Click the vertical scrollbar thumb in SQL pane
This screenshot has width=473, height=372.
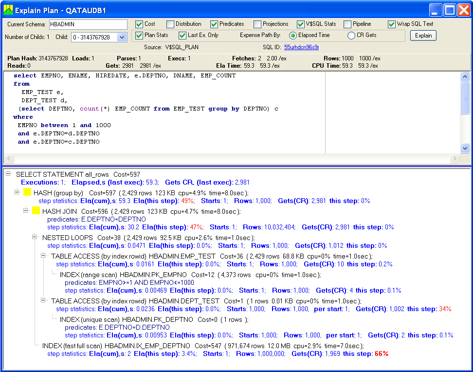pos(465,98)
